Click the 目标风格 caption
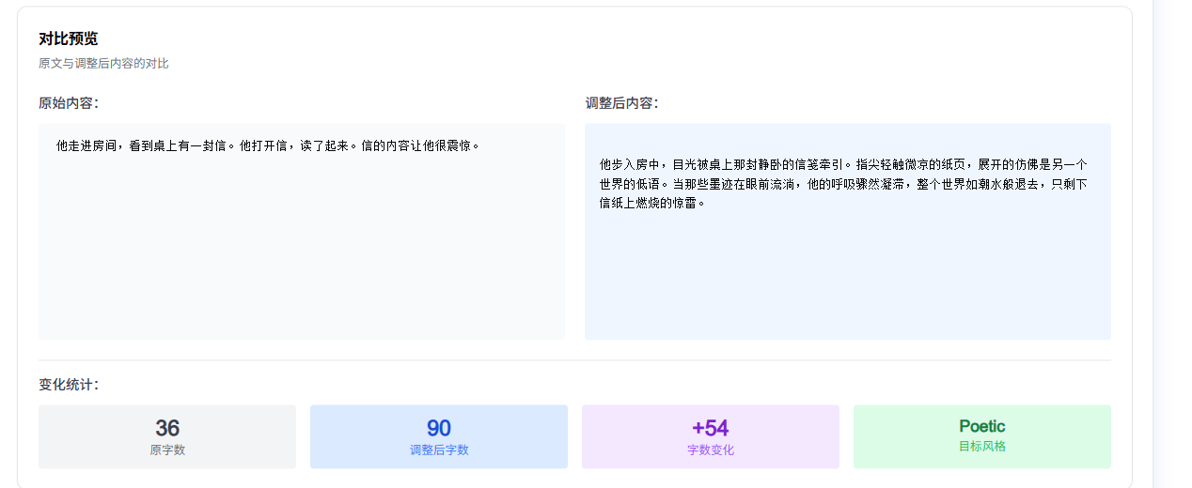The image size is (1192, 488). (982, 447)
